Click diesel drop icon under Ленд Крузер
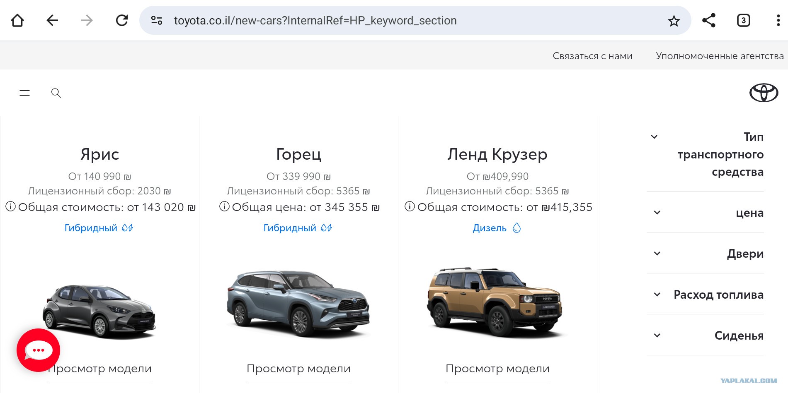This screenshot has height=393, width=788. tap(516, 228)
